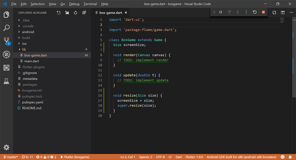The width and height of the screenshot is (296, 160).
Task: Click the minimap code overview
Action: point(282,20)
